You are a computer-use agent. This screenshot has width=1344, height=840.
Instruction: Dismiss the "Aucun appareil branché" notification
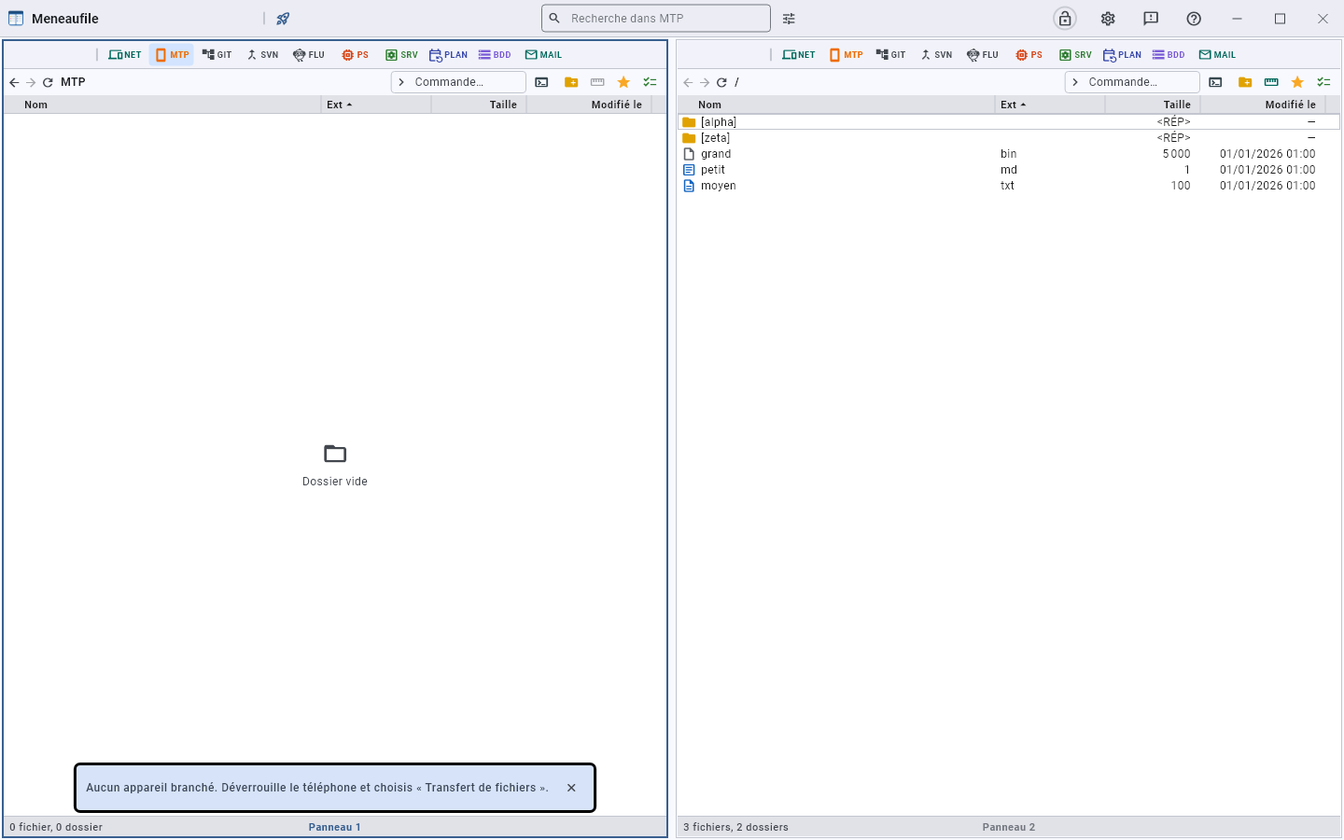point(571,788)
